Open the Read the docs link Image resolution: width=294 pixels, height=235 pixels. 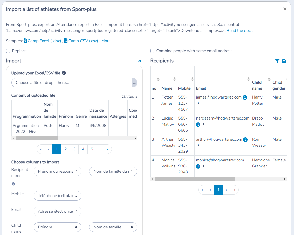pos(240,31)
